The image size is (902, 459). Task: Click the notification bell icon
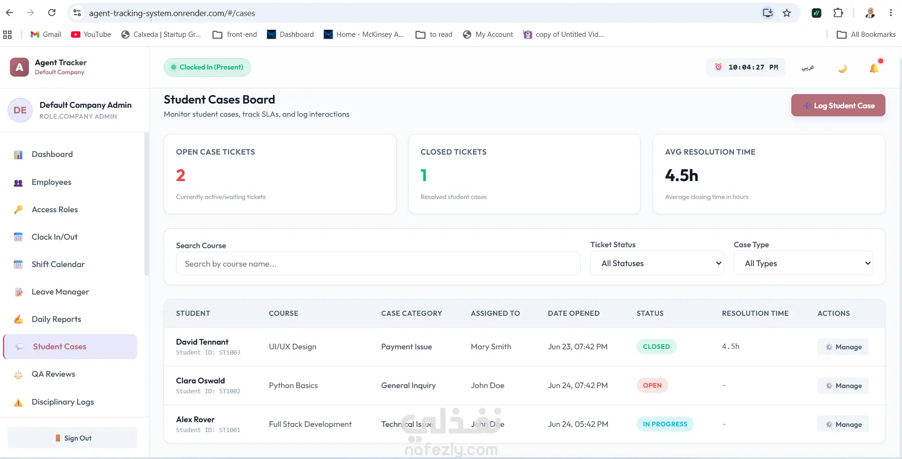(874, 68)
